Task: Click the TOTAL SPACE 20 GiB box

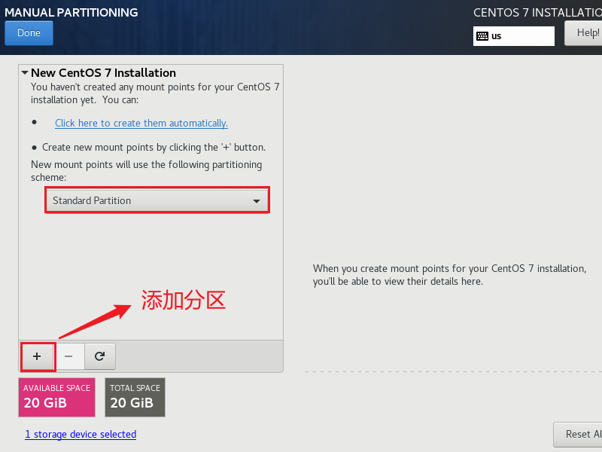Action: click(135, 398)
